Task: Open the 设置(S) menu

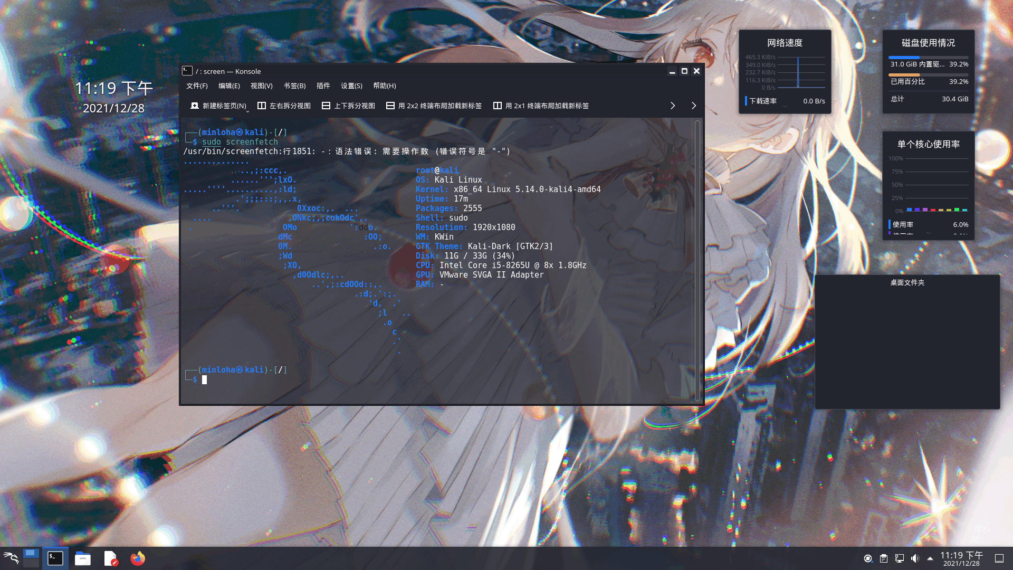Action: coord(351,85)
